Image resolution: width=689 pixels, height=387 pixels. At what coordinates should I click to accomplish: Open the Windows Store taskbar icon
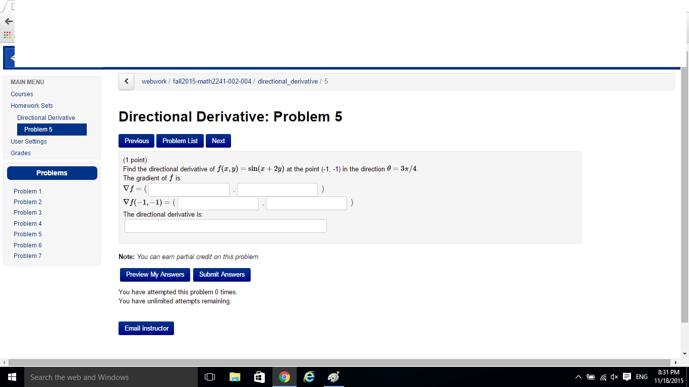[260, 377]
